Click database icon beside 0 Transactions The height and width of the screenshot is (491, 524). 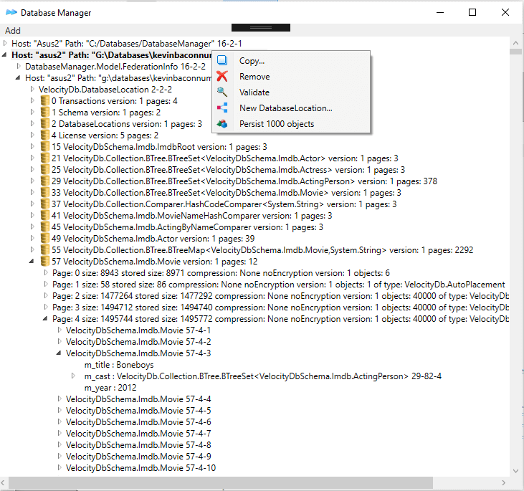pos(44,101)
